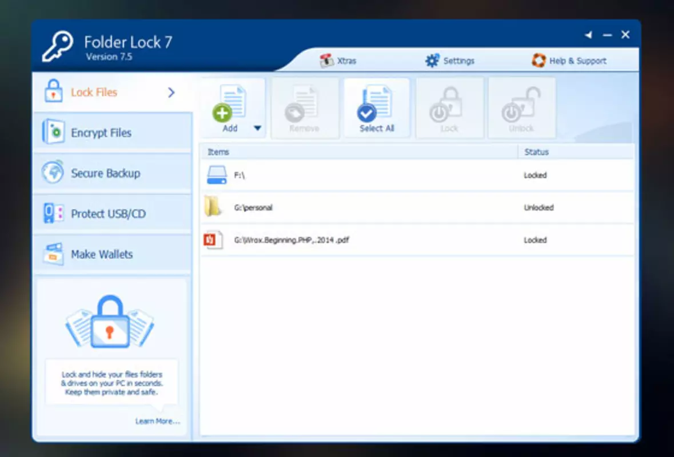Click Locked status of F:\ drive
674x457 pixels.
[535, 175]
